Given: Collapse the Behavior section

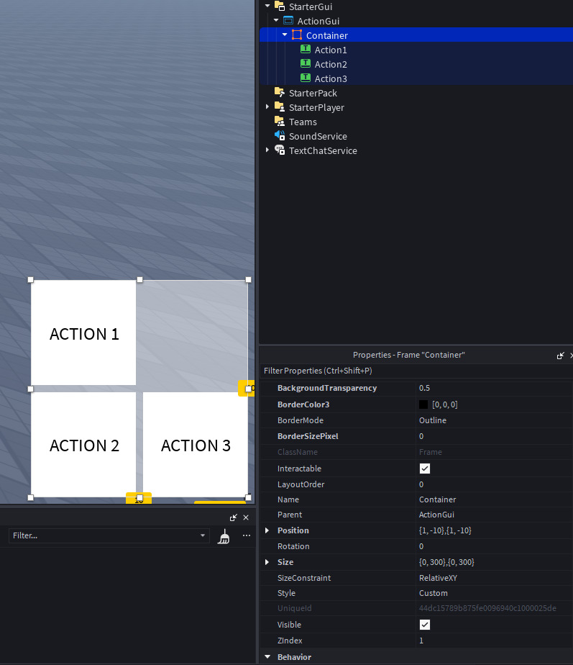Looking at the screenshot, I should [267, 656].
